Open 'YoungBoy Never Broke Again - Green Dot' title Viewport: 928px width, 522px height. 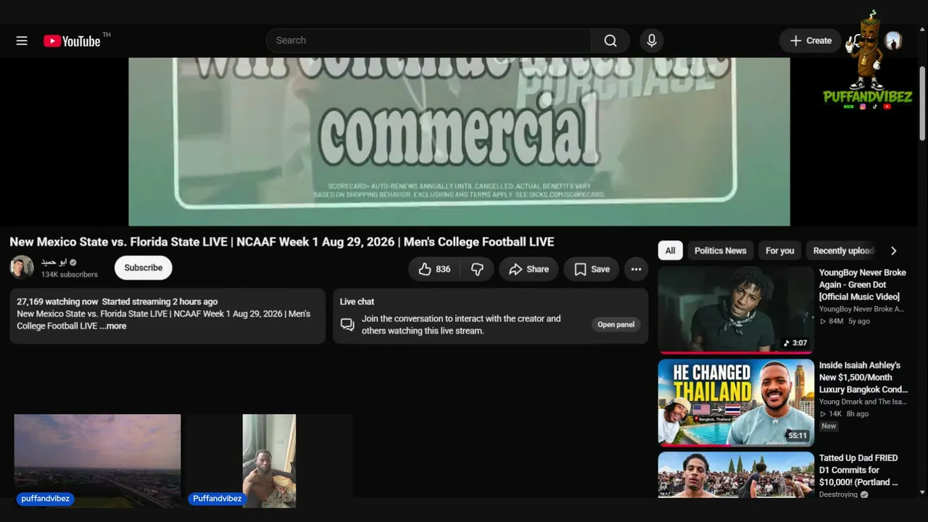pyautogui.click(x=863, y=285)
